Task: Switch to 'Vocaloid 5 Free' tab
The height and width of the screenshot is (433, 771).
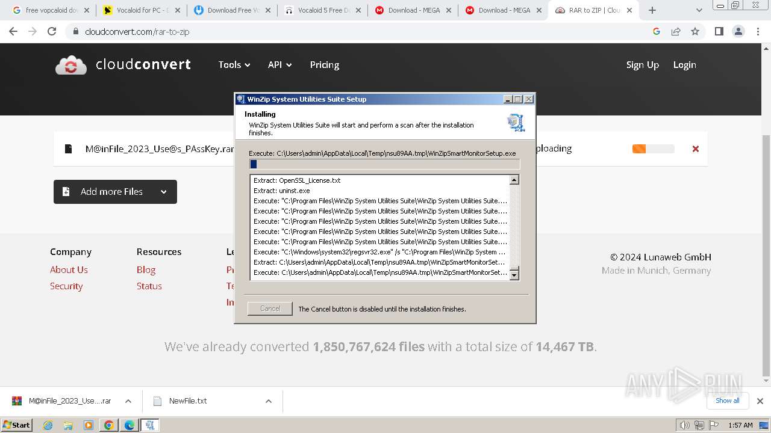Action: click(x=322, y=10)
